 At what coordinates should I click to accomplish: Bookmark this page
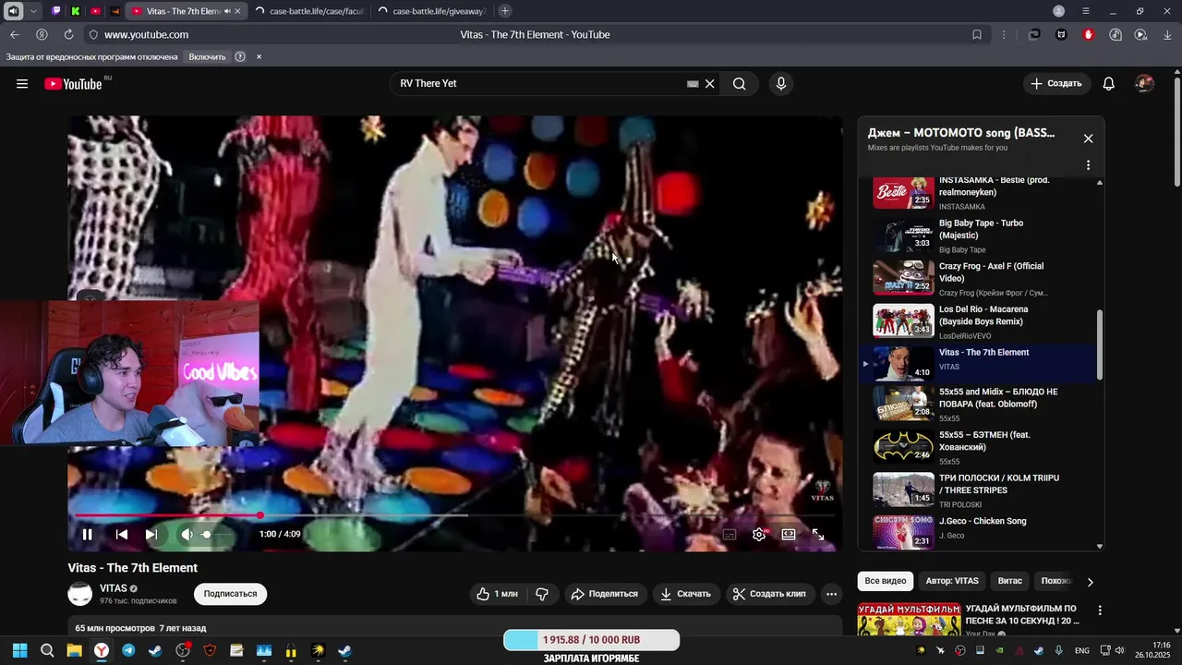pos(977,34)
